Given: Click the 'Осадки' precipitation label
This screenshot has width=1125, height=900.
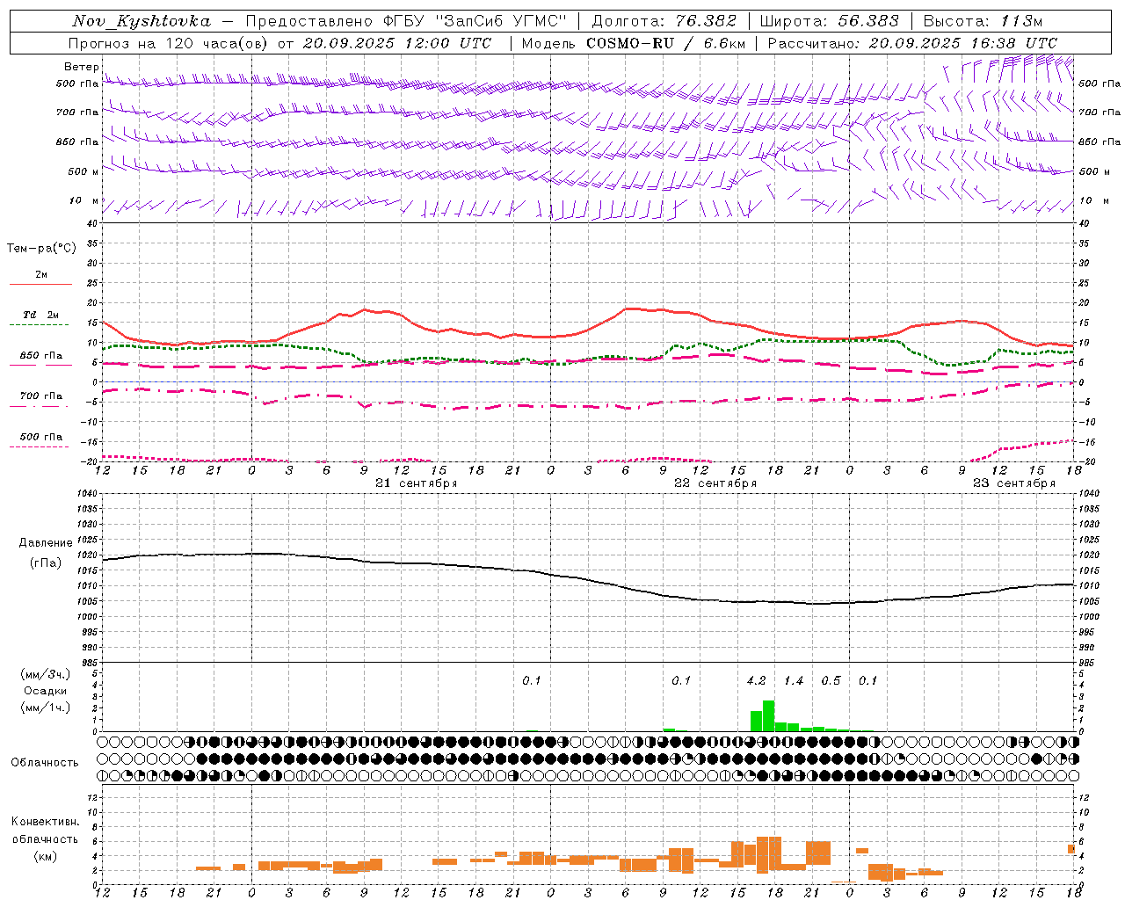Looking at the screenshot, I should click(46, 691).
